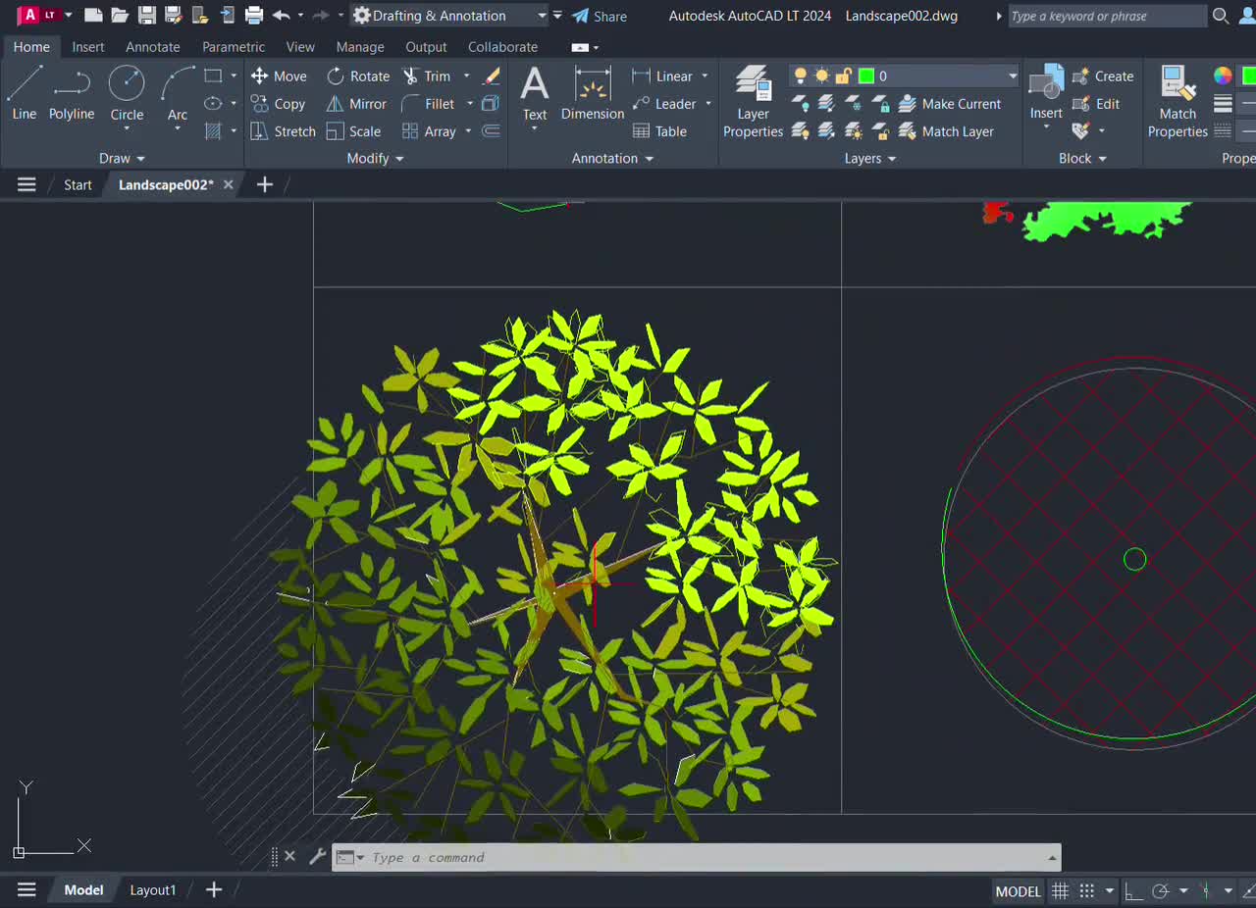Viewport: 1256px width, 908px height.
Task: Open the workspace dropdown for Drafting & Annotation
Action: (545, 16)
